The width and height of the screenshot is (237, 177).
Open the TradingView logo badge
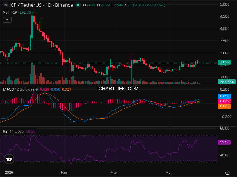pos(9,159)
